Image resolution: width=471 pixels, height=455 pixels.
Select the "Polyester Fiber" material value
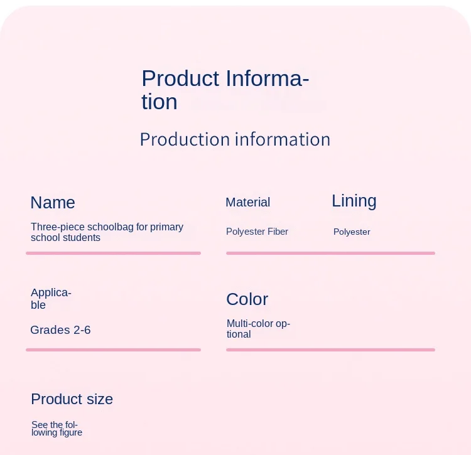click(257, 232)
